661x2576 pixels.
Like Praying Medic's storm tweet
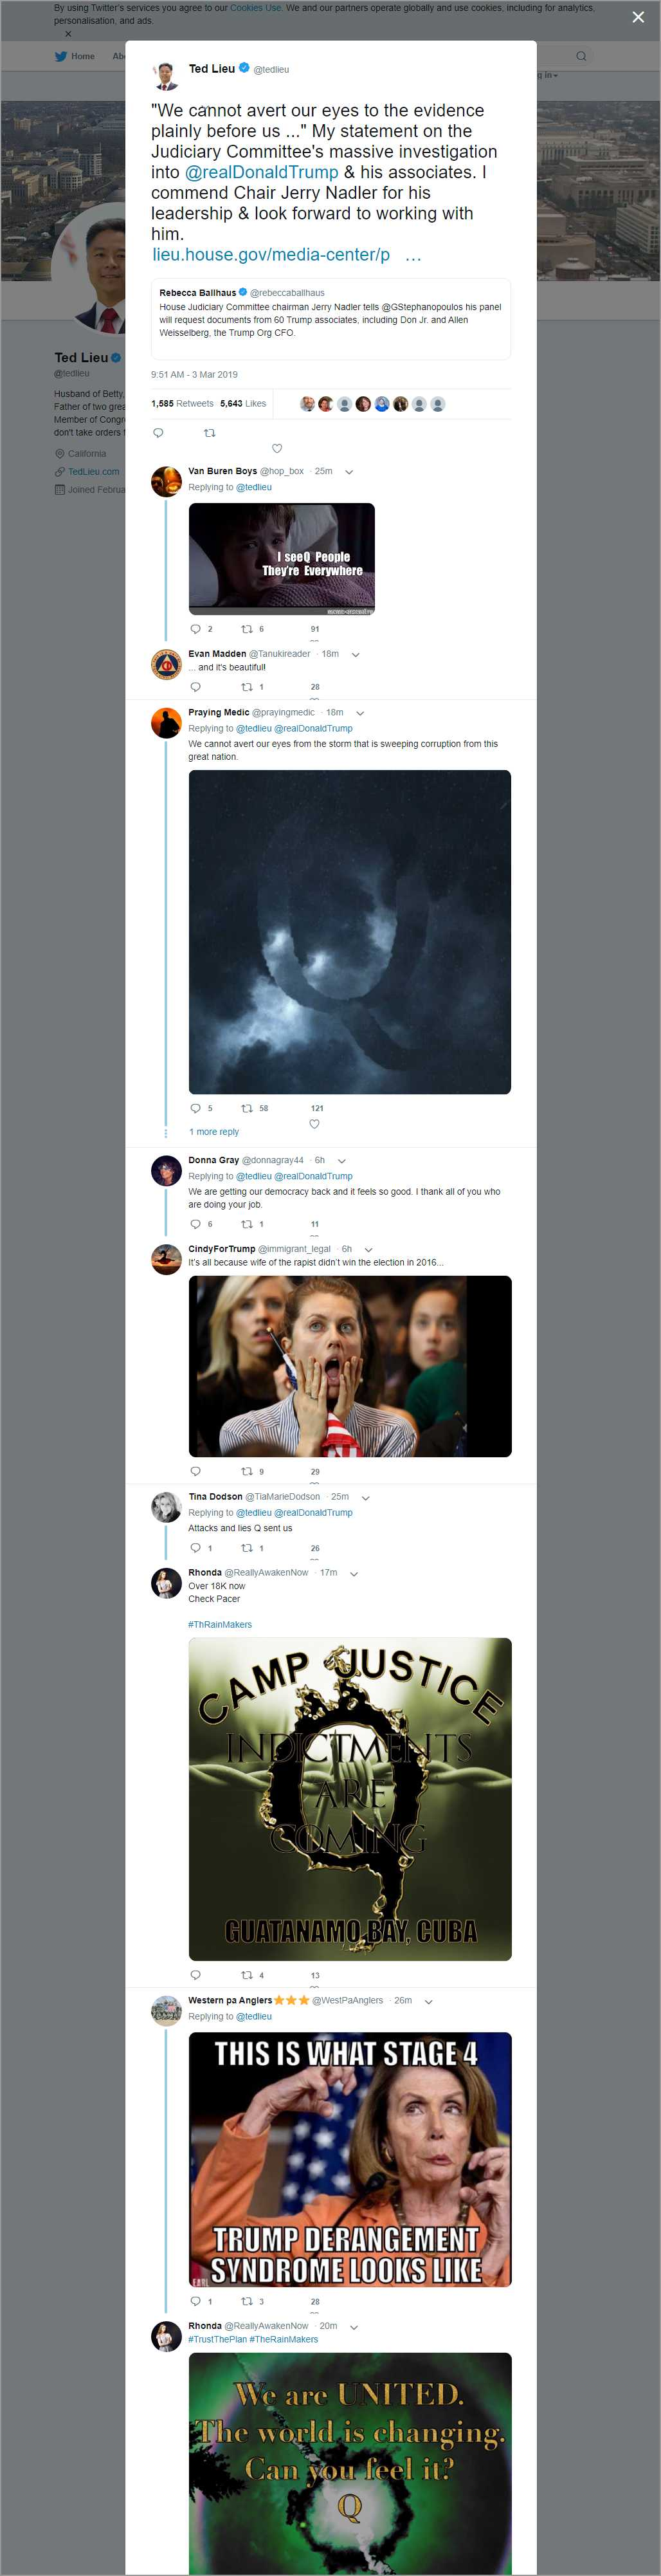(314, 1124)
